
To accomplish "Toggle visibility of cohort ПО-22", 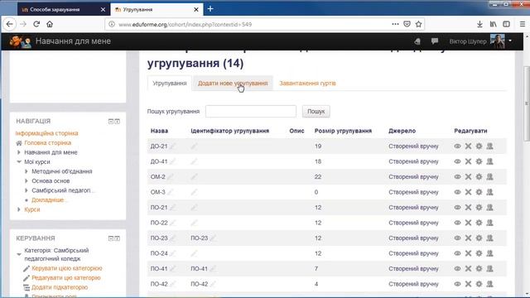I will [457, 223].
